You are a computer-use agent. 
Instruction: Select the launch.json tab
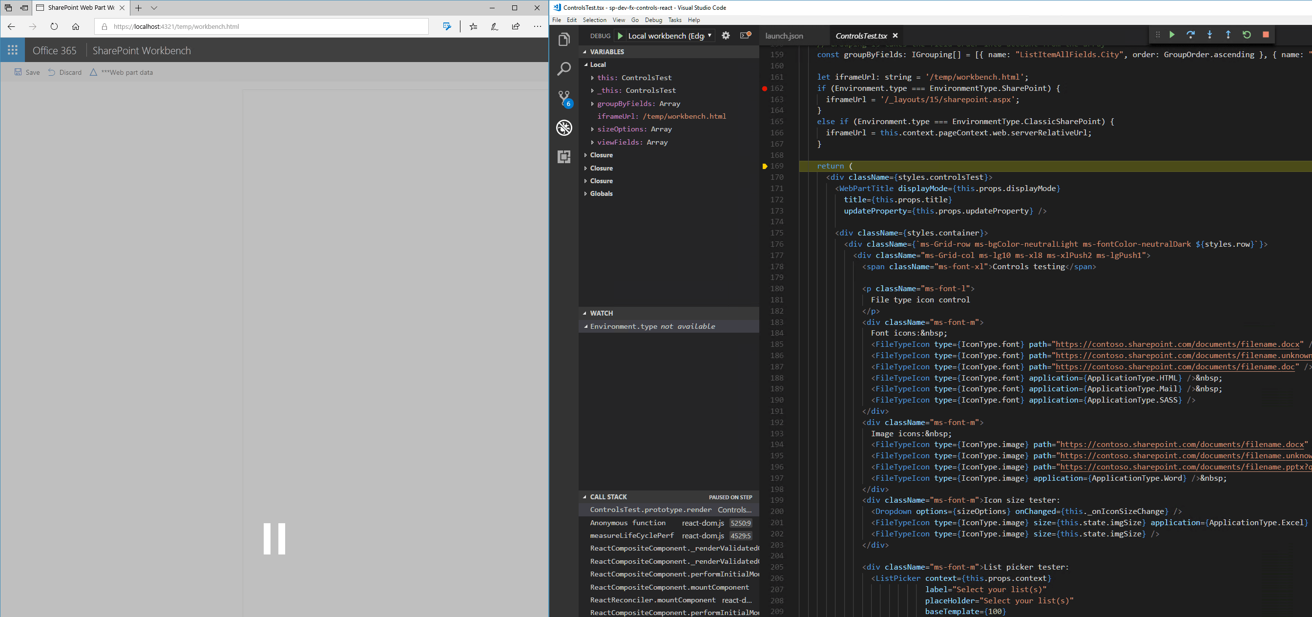point(785,34)
